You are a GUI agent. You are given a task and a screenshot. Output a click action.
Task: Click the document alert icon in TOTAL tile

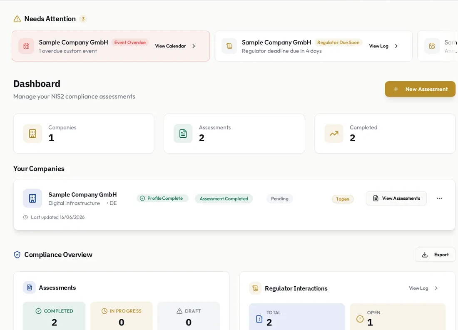(x=259, y=319)
